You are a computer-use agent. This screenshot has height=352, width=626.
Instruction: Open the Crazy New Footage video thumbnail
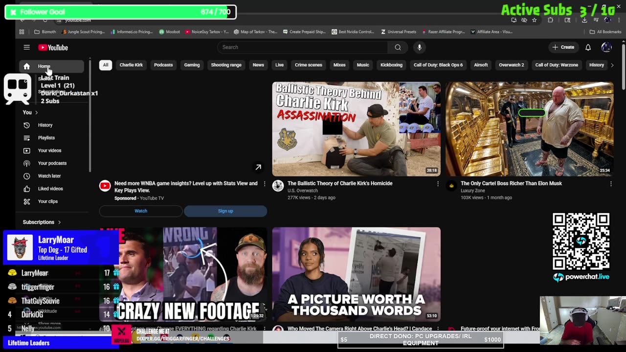coord(183,274)
